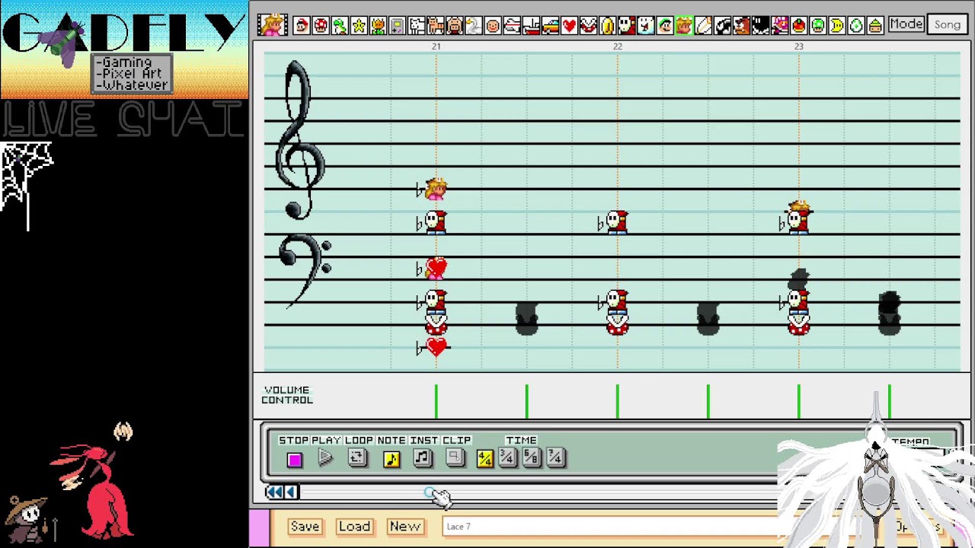Viewport: 975px width, 548px height.
Task: Select the boat instrument icon
Action: tap(531, 25)
